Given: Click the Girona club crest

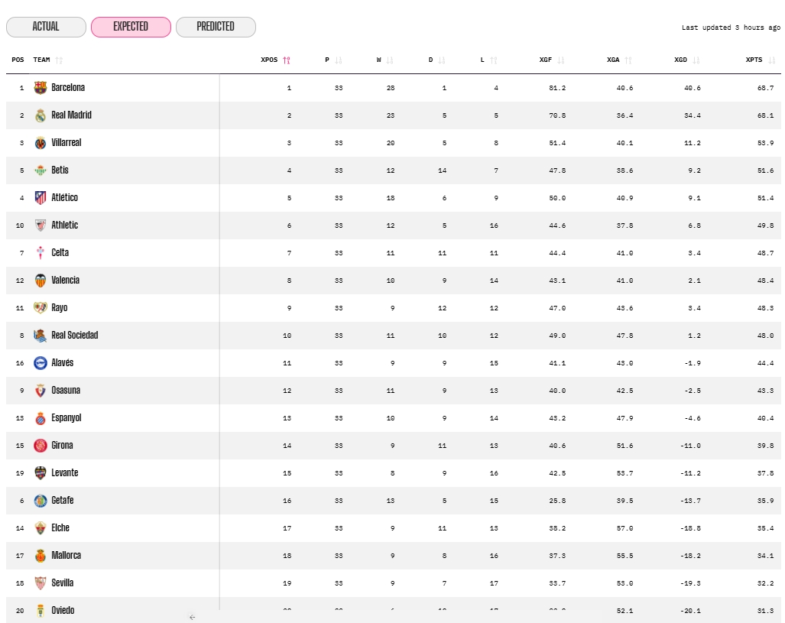Looking at the screenshot, I should pos(41,445).
